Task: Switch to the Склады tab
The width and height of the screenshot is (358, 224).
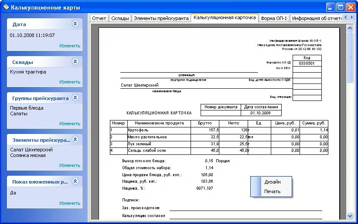Action: [x=120, y=18]
